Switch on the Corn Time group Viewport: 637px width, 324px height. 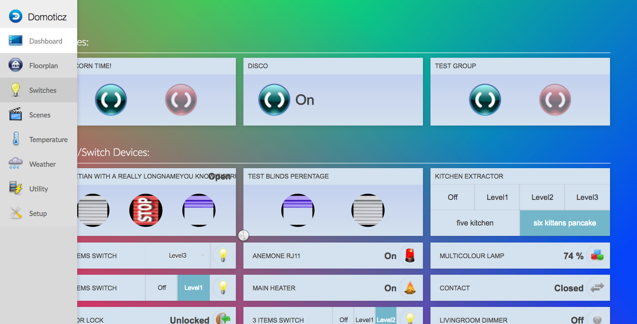click(x=111, y=100)
